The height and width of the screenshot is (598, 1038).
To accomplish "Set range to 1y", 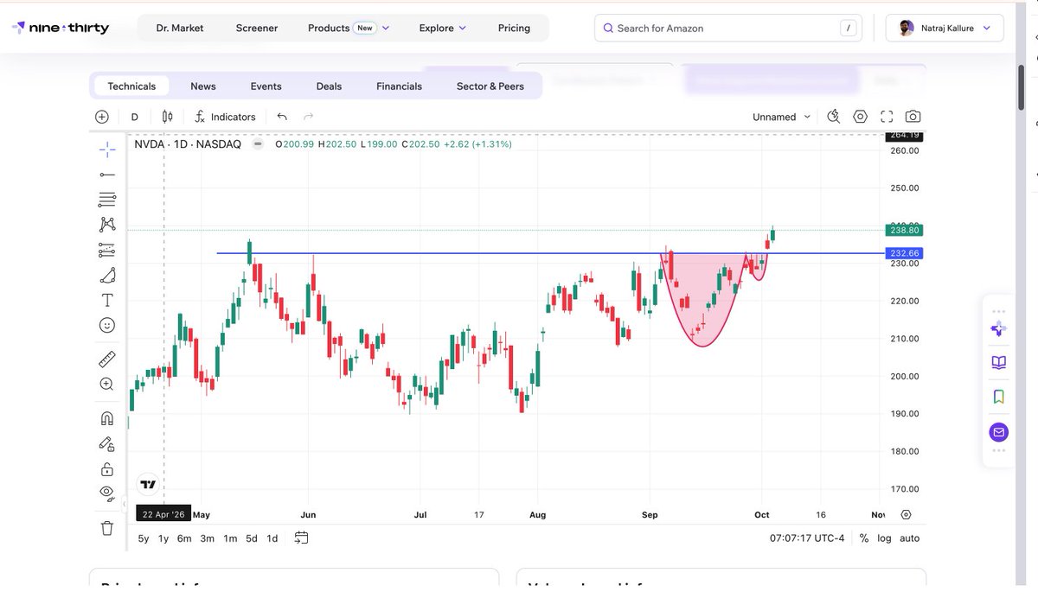I will click(x=163, y=538).
